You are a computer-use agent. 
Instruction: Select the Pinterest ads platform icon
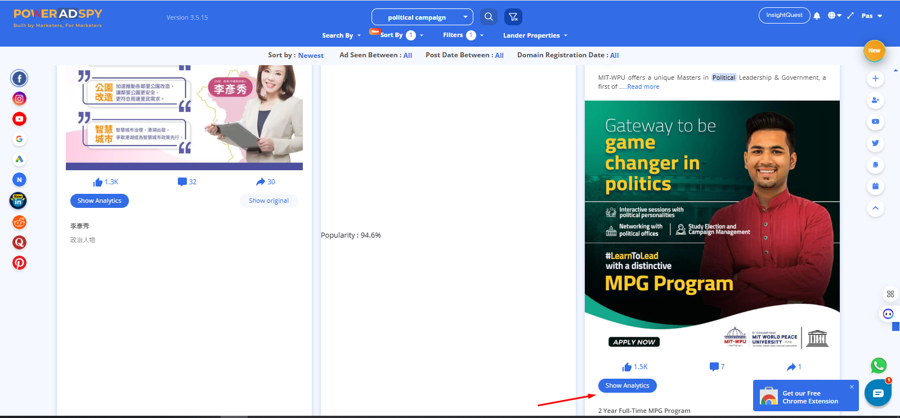(19, 263)
